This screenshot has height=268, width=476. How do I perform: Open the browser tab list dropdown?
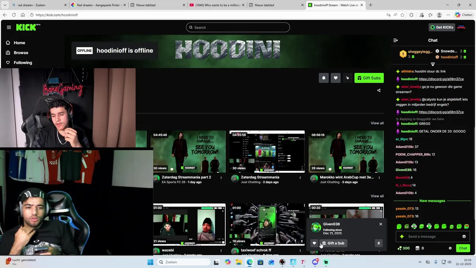point(5,5)
